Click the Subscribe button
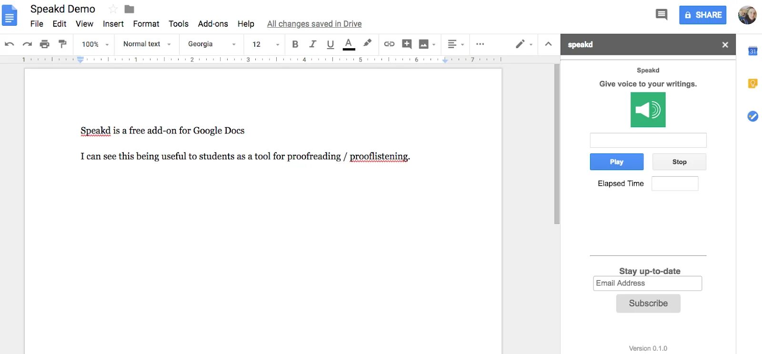762x354 pixels. pyautogui.click(x=648, y=303)
